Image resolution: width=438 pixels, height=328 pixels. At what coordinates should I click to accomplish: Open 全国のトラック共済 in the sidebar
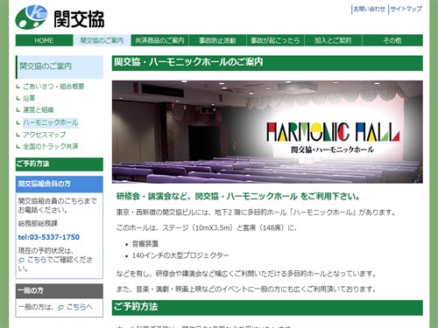(x=51, y=146)
